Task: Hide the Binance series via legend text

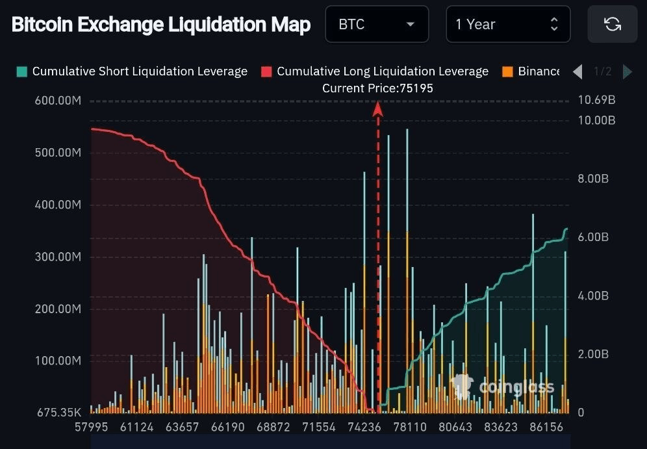Action: (539, 71)
